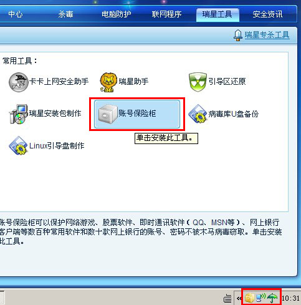The width and height of the screenshot is (301, 305).
Task: Open the 联网程序 tab
Action: 166,14
